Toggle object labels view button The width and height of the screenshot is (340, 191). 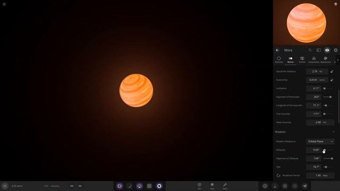(120, 186)
